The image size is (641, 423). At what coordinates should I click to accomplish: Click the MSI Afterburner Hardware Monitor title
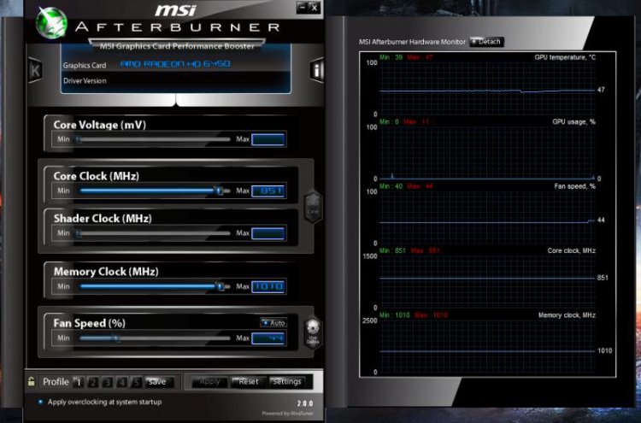click(412, 42)
